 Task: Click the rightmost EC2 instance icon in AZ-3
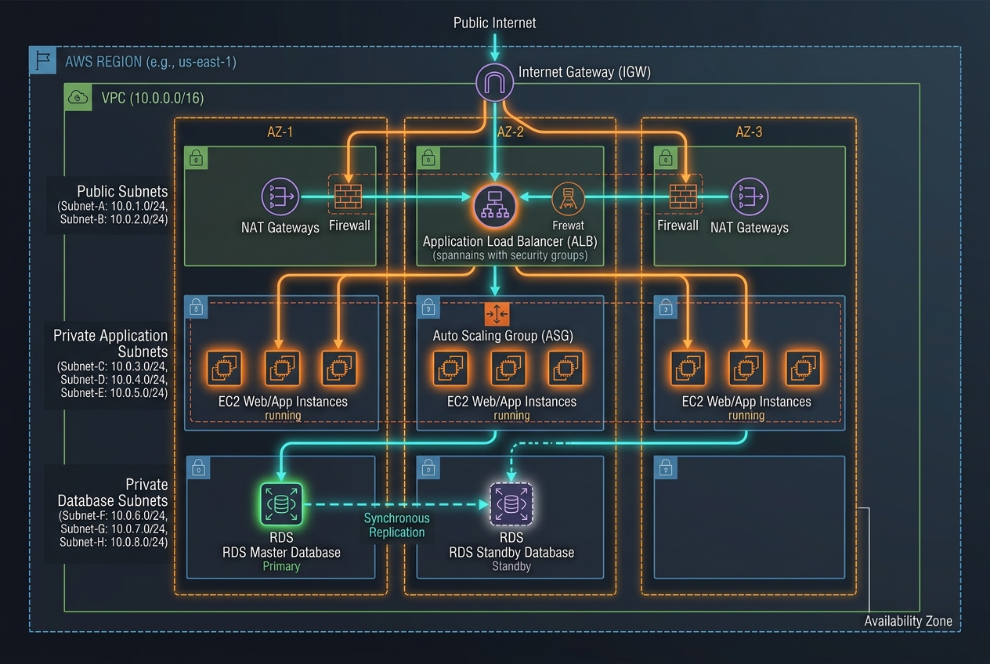[x=804, y=368]
